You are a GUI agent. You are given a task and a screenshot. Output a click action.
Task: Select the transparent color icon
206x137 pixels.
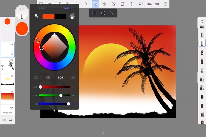(x=72, y=16)
